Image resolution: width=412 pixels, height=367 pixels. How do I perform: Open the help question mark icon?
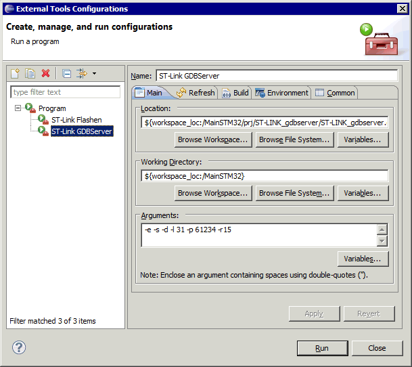[19, 347]
